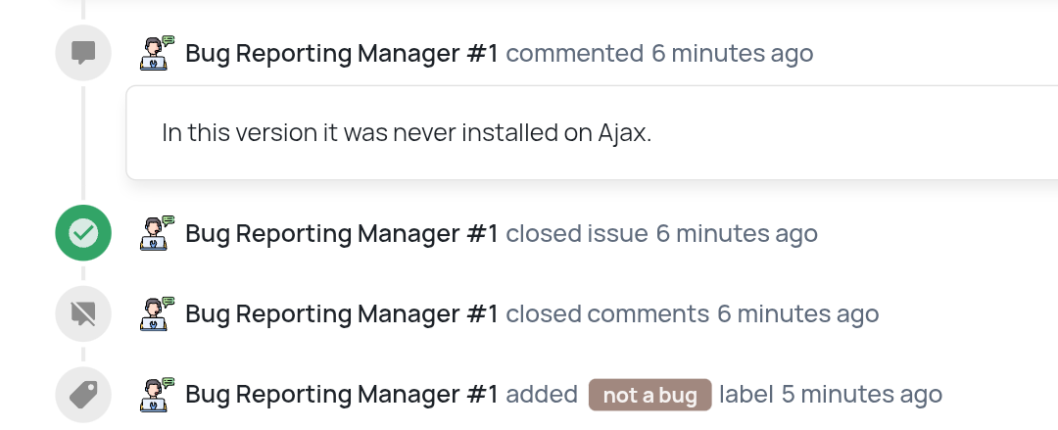Click the commented event's 6 minutes ago timestamp
The width and height of the screenshot is (1058, 430).
tap(732, 53)
